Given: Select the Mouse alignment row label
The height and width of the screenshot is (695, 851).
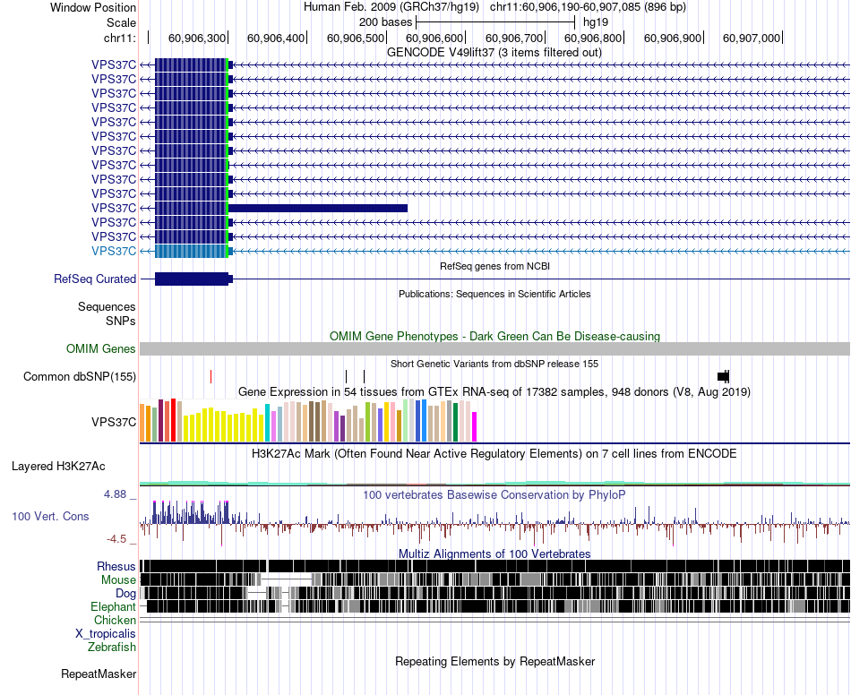Looking at the screenshot, I should pyautogui.click(x=118, y=580).
